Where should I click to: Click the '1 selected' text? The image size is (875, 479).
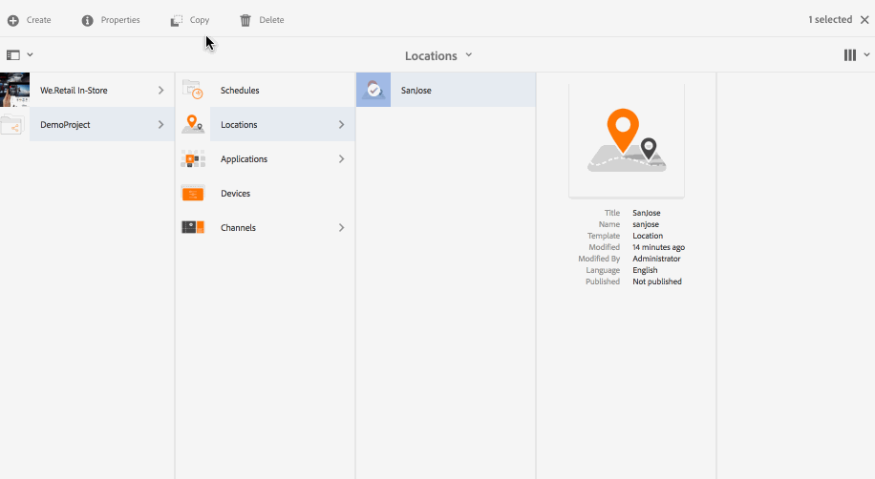830,19
